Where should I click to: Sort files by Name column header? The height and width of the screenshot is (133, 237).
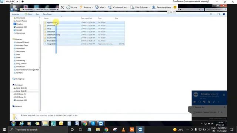[x=46, y=18]
